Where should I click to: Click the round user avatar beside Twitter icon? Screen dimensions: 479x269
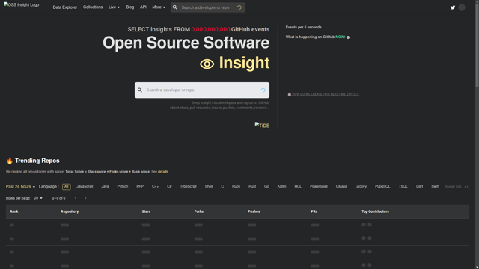click(x=462, y=7)
